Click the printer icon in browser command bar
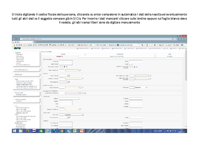The height and width of the screenshot is (149, 199). click(x=155, y=45)
